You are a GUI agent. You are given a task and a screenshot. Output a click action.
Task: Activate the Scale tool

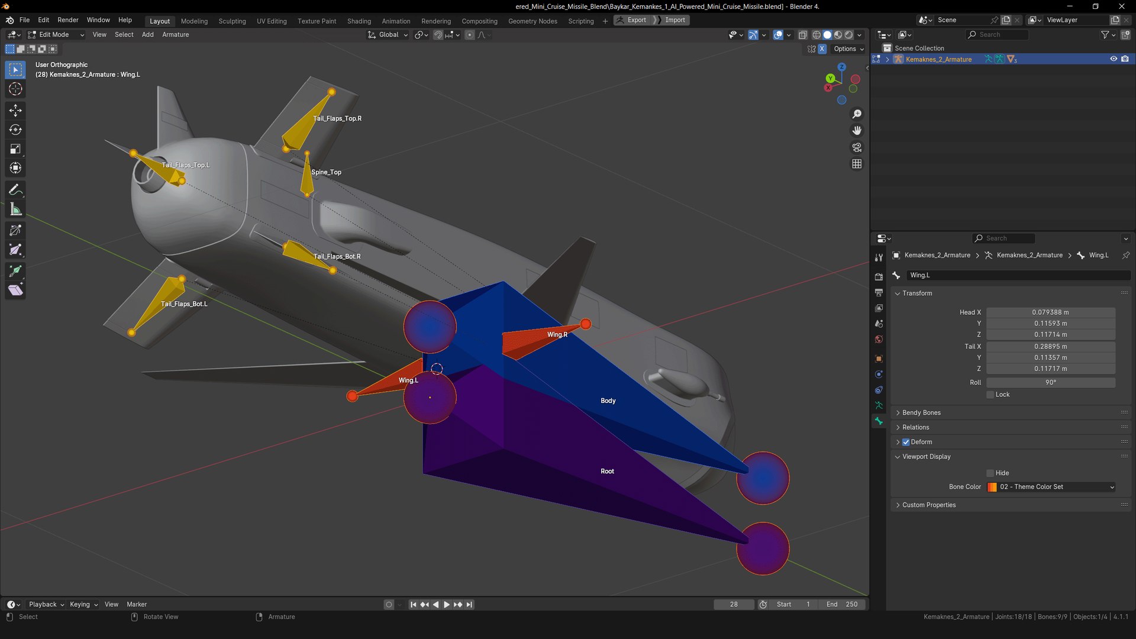pos(15,149)
